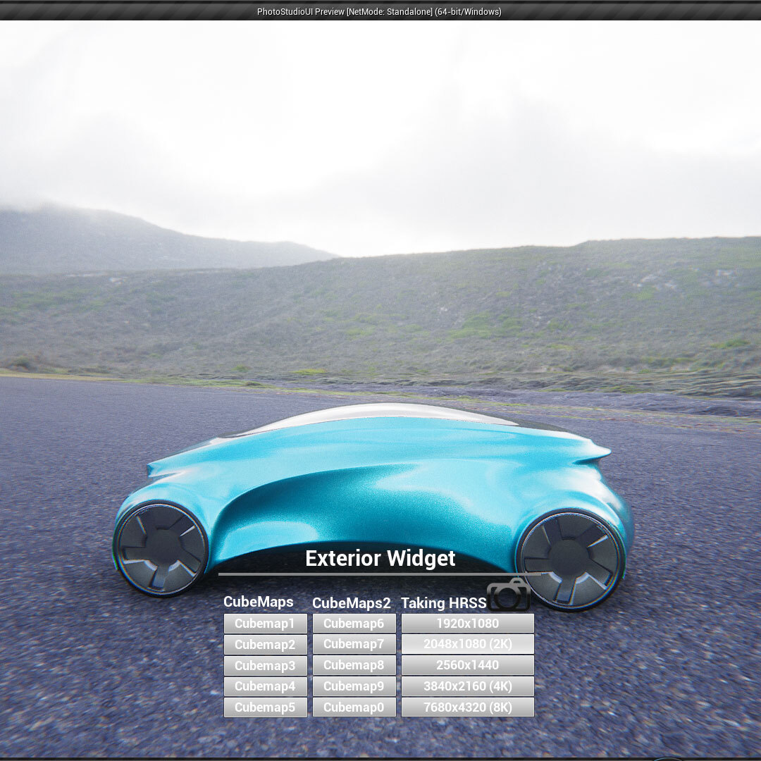Image resolution: width=761 pixels, height=761 pixels.
Task: Switch environment to Cubemap8
Action: pos(354,665)
